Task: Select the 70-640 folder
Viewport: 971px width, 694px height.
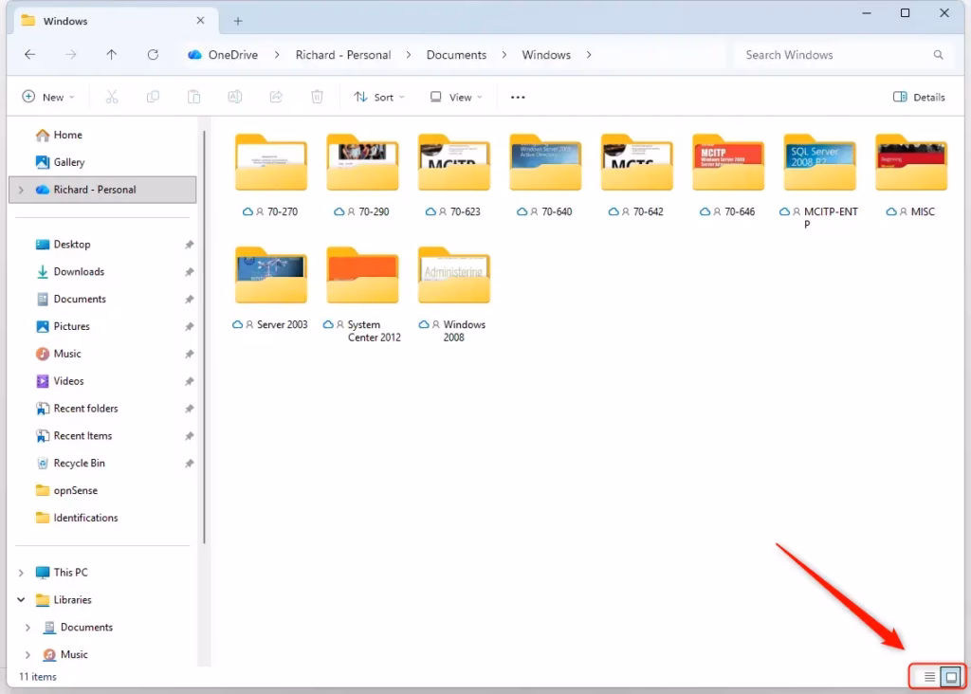Action: coord(545,175)
